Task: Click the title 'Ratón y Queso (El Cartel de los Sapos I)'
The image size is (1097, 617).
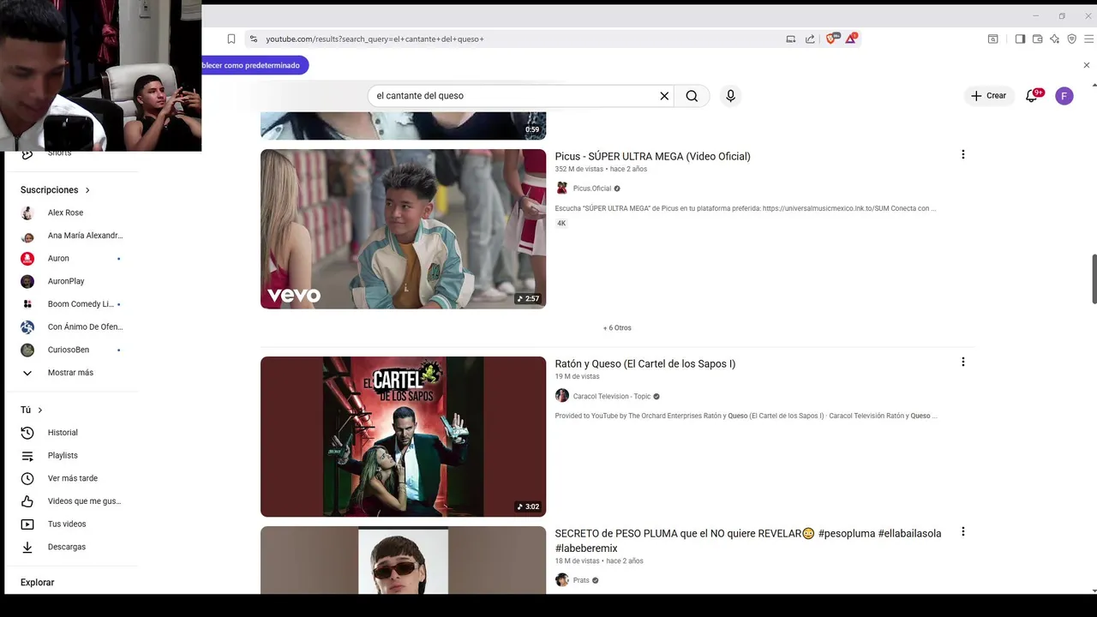Action: tap(645, 363)
